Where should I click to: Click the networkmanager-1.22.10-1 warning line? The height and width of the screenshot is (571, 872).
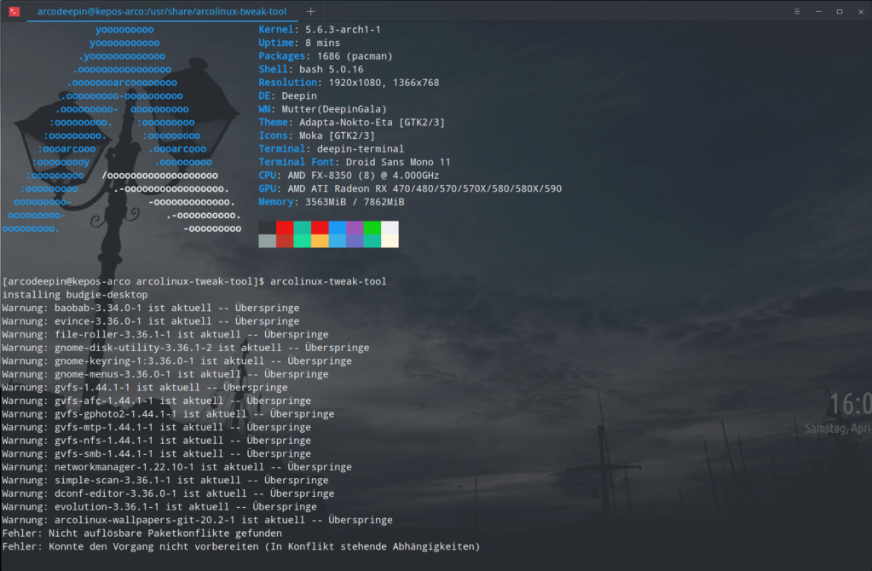(x=176, y=468)
